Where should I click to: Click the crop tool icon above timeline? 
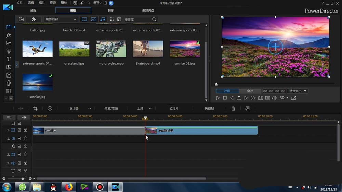point(35,108)
